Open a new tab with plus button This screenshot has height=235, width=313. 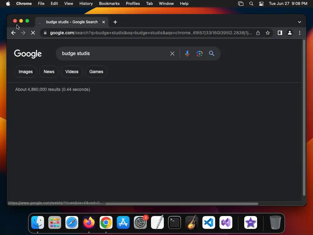coord(115,22)
